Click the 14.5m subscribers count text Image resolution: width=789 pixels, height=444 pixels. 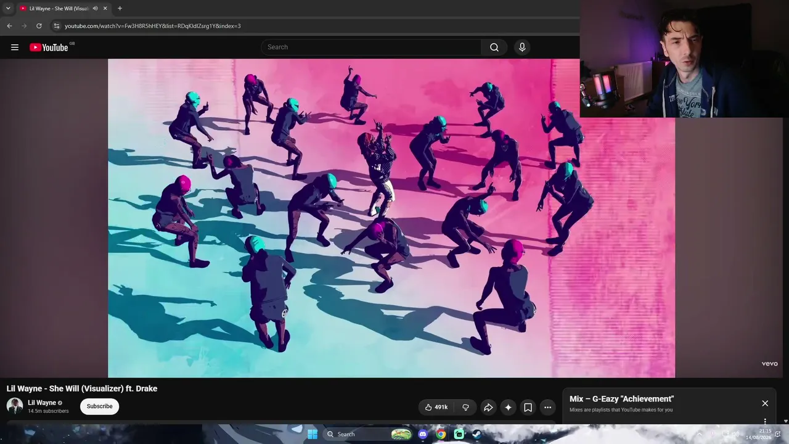click(48, 411)
